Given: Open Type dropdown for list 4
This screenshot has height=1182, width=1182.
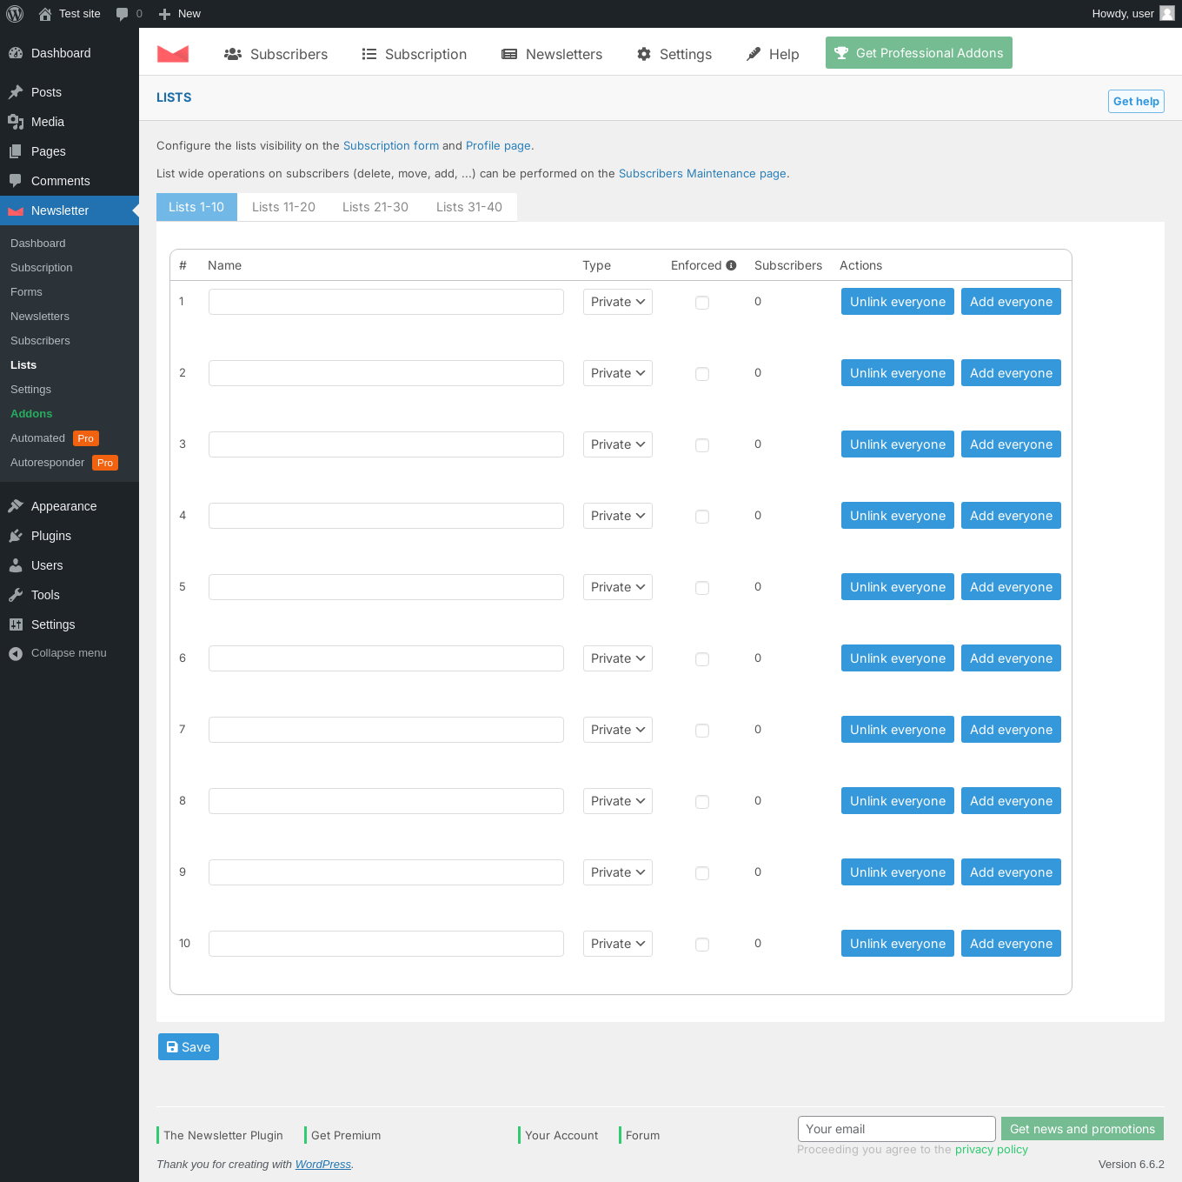Looking at the screenshot, I should coord(618,516).
